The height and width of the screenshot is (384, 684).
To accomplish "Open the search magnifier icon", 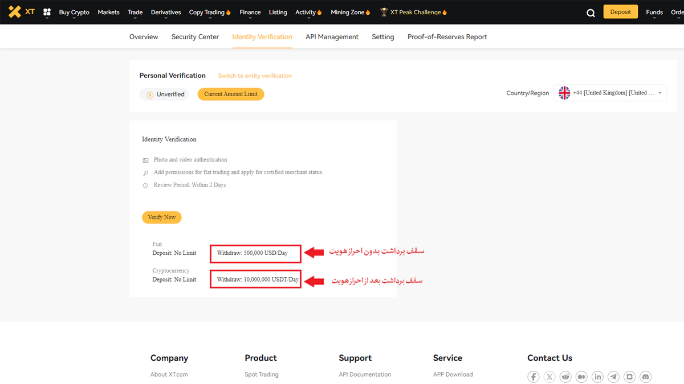I will click(x=591, y=13).
